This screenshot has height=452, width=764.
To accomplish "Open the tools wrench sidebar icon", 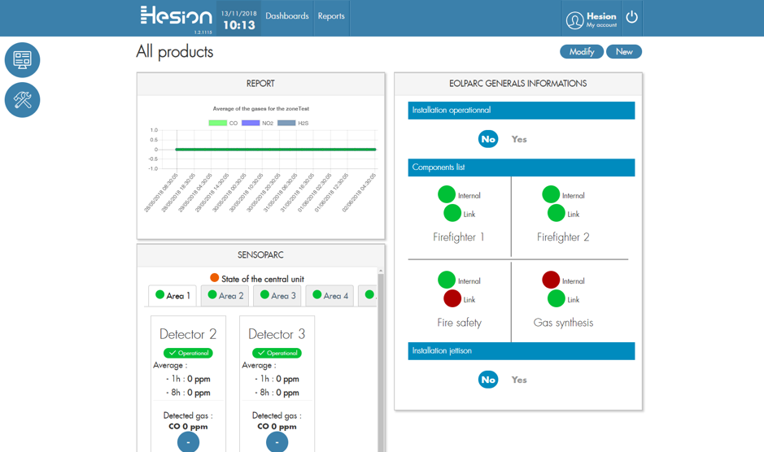I will tap(23, 100).
